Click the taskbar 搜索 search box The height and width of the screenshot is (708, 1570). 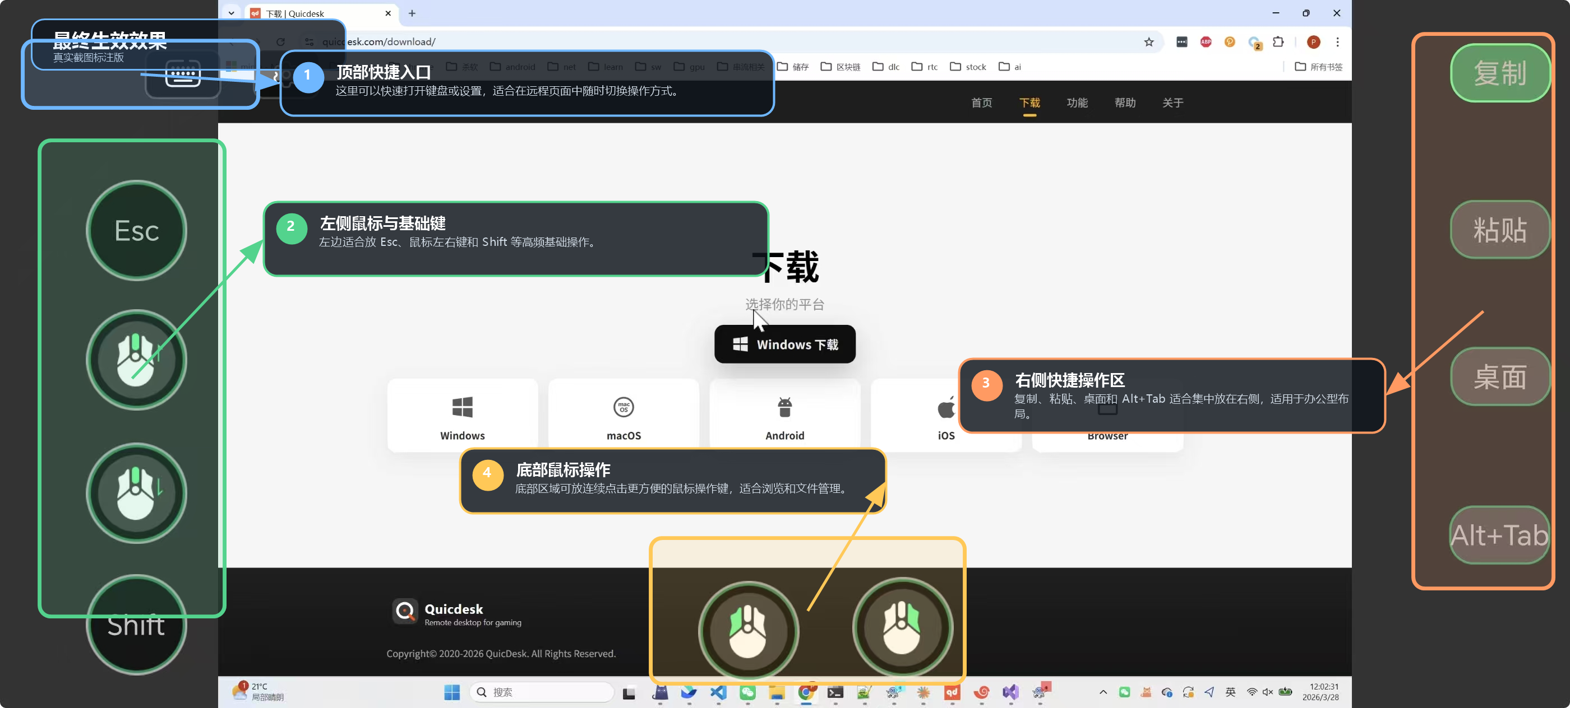click(541, 692)
